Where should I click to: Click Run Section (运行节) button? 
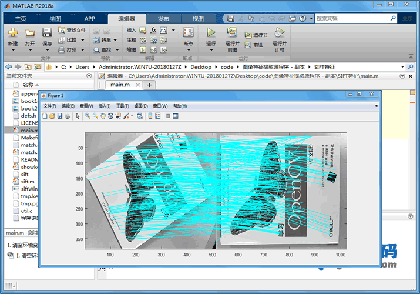click(x=256, y=35)
